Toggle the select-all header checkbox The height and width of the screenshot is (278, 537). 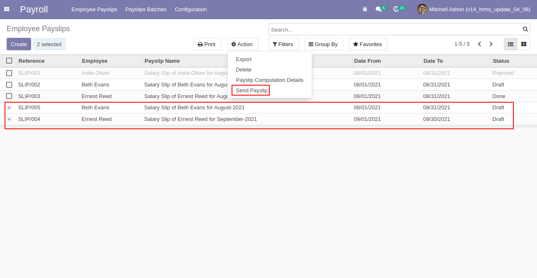pyautogui.click(x=9, y=61)
